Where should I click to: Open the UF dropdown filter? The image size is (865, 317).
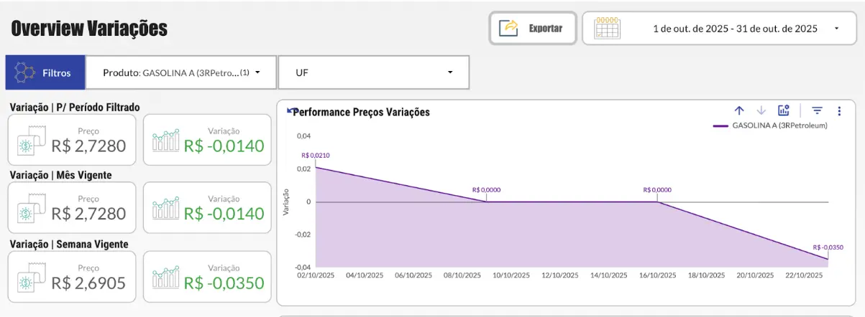(x=450, y=73)
